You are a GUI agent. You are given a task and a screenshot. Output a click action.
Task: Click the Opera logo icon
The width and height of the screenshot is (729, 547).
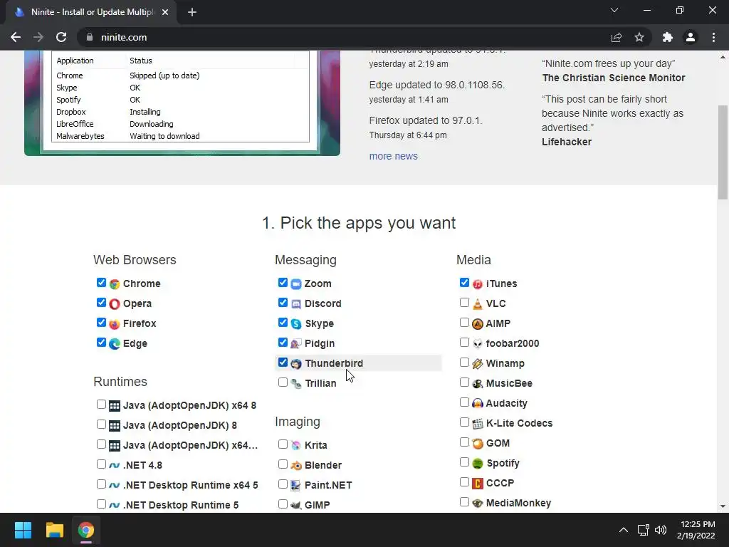[115, 303]
